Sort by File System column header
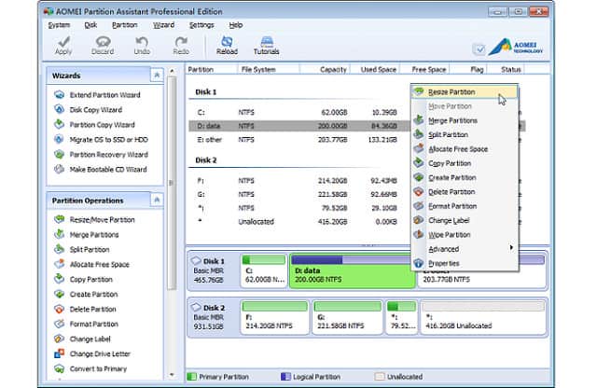597x388 pixels. coord(269,69)
